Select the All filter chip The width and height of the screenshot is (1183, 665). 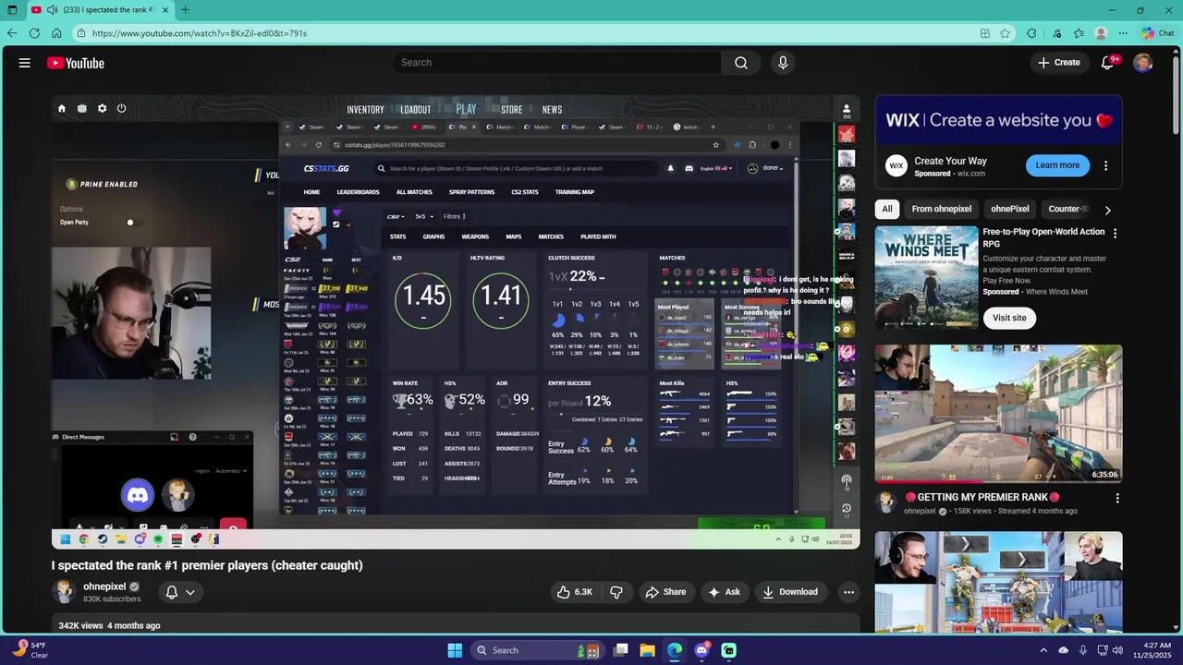pyautogui.click(x=887, y=209)
